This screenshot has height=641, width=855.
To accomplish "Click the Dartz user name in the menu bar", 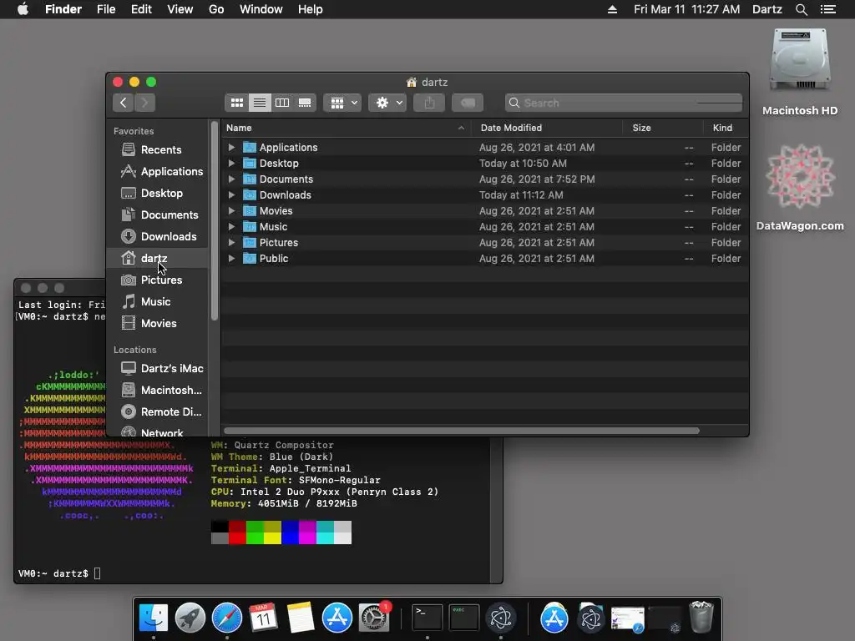I will pos(767,9).
